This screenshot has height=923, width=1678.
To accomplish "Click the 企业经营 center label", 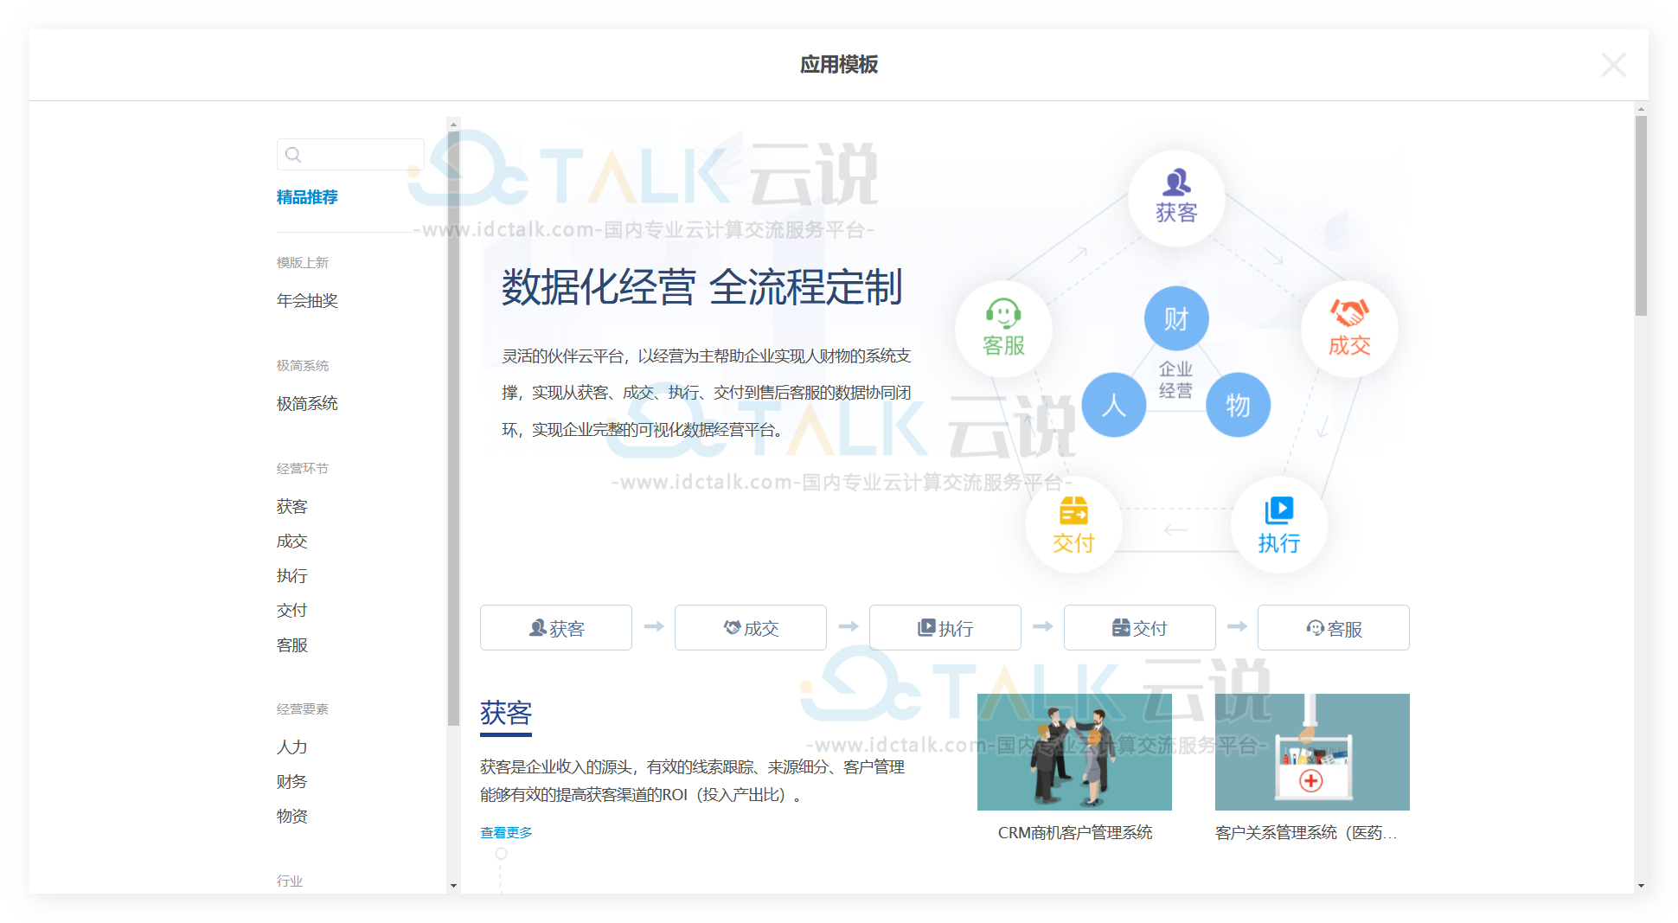I will point(1175,380).
